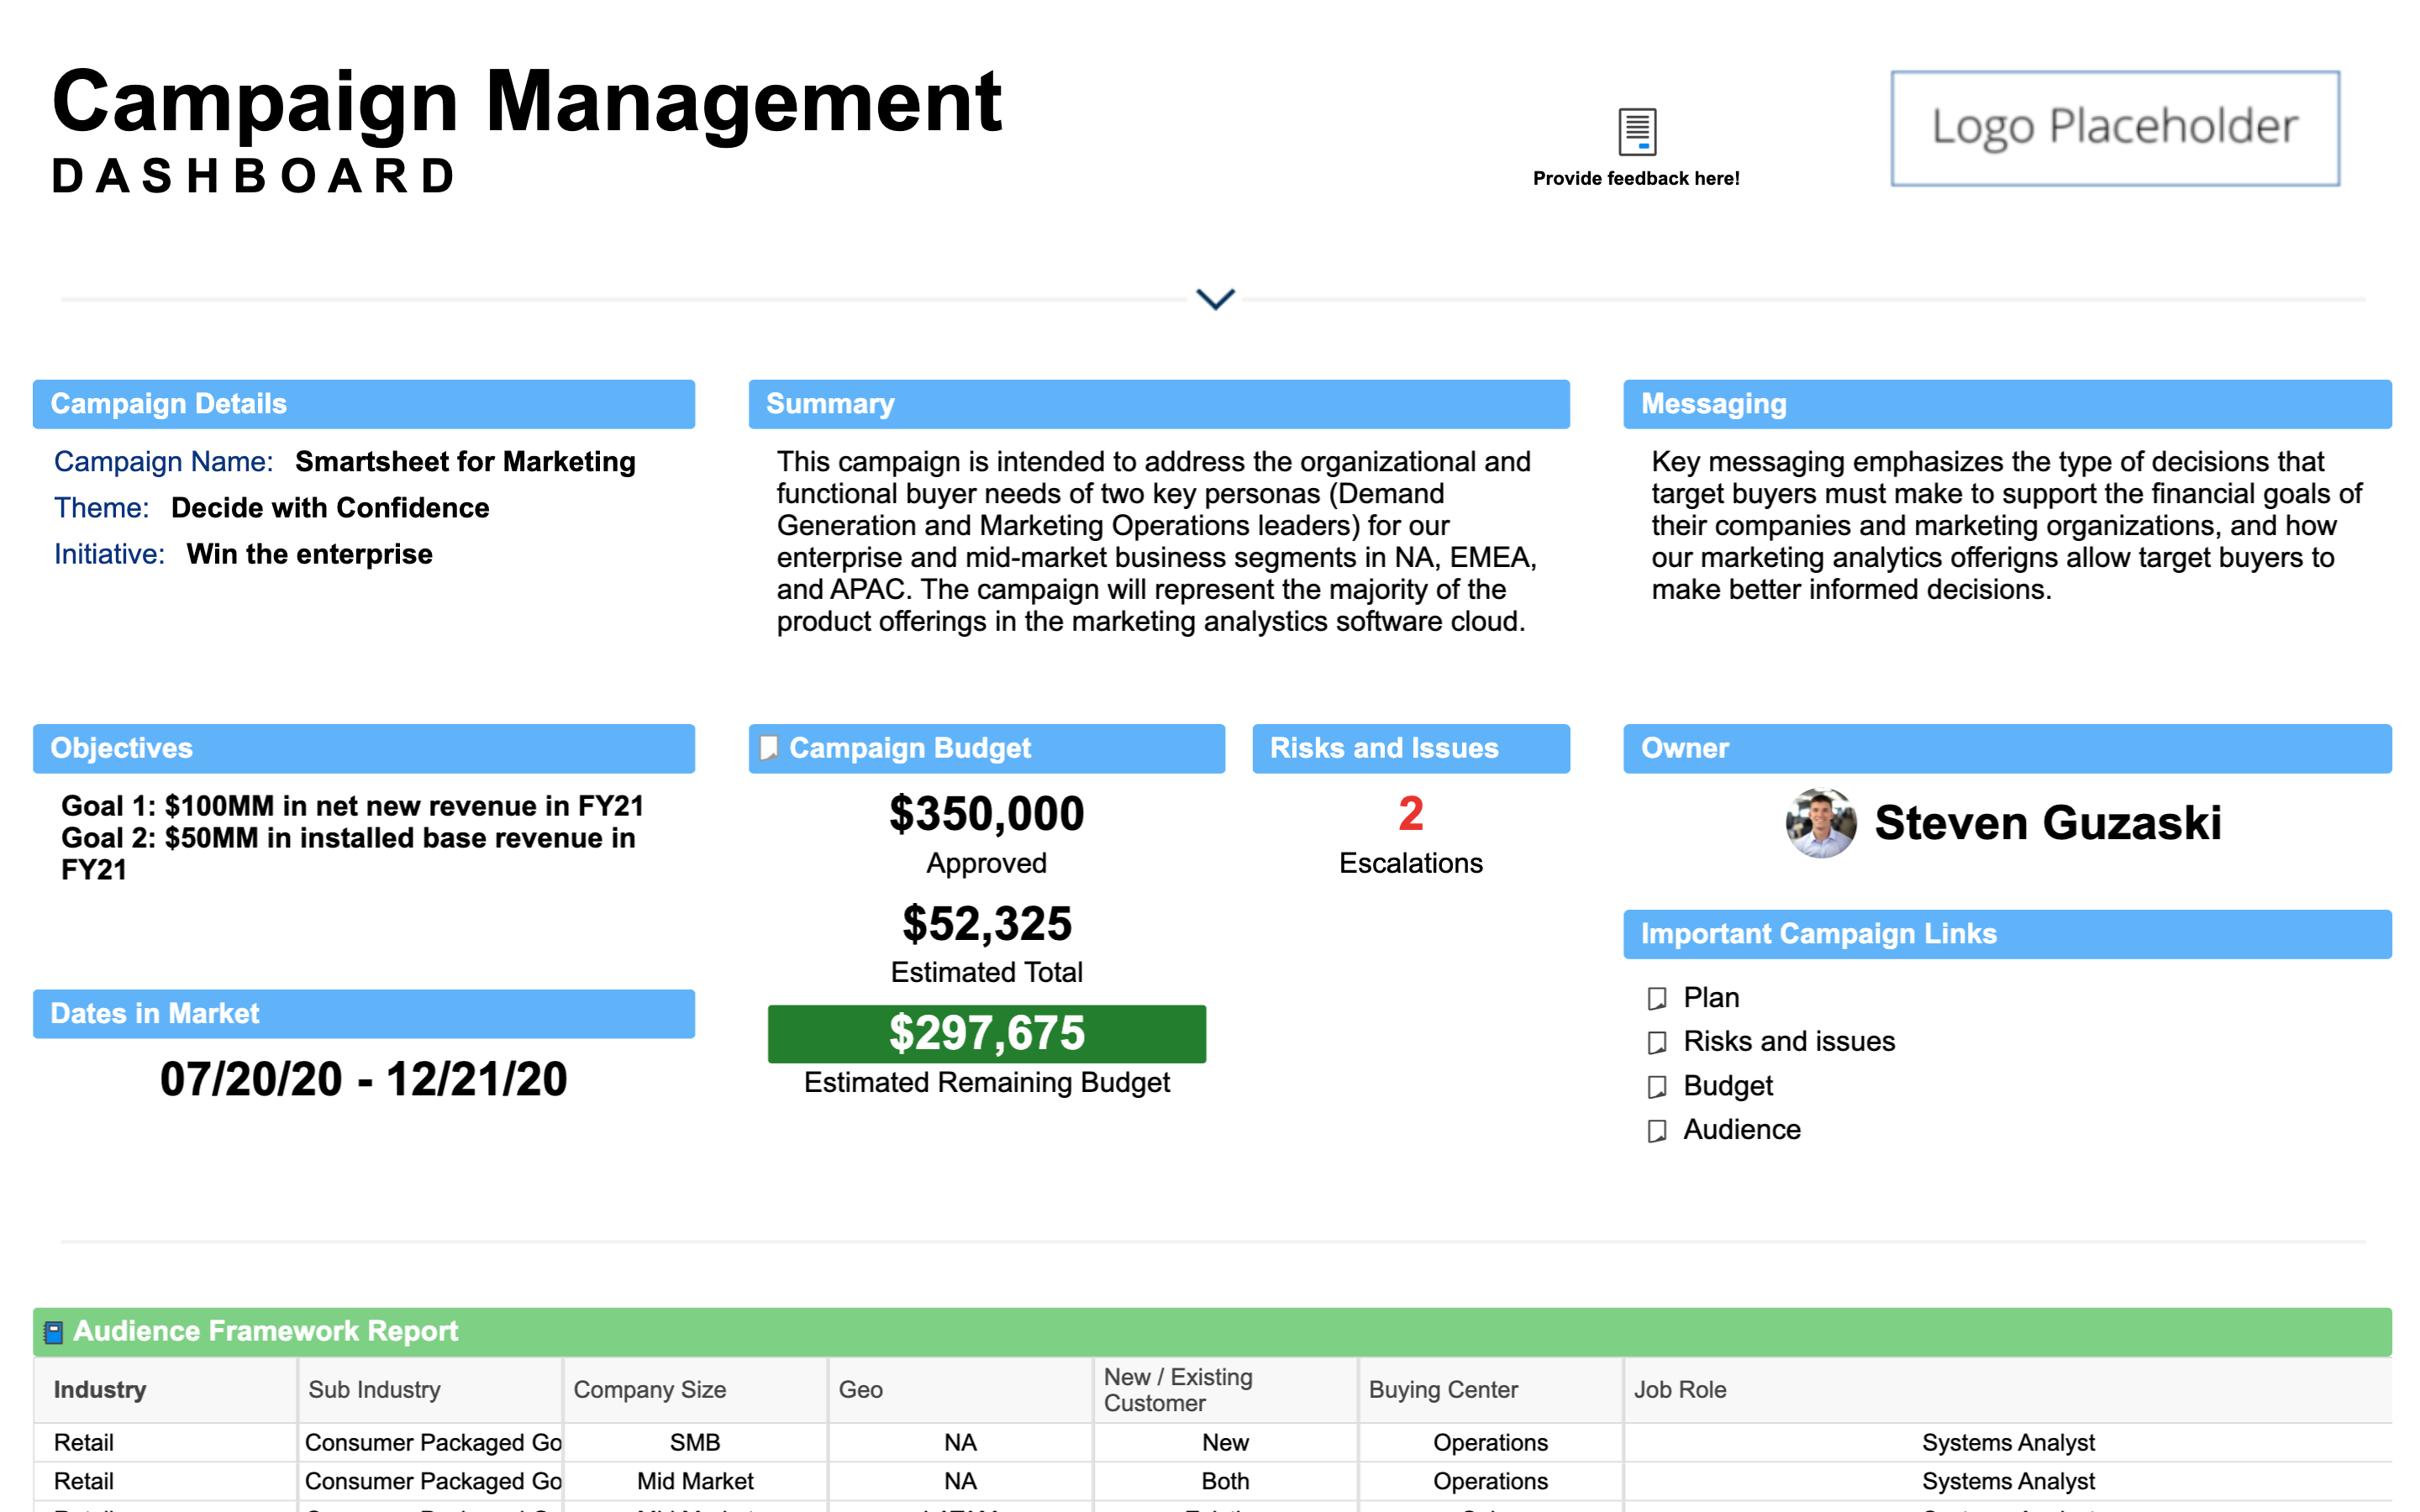Click 'Smartsheet for Marketing' campaign name
The width and height of the screenshot is (2420, 1512).
tap(465, 461)
